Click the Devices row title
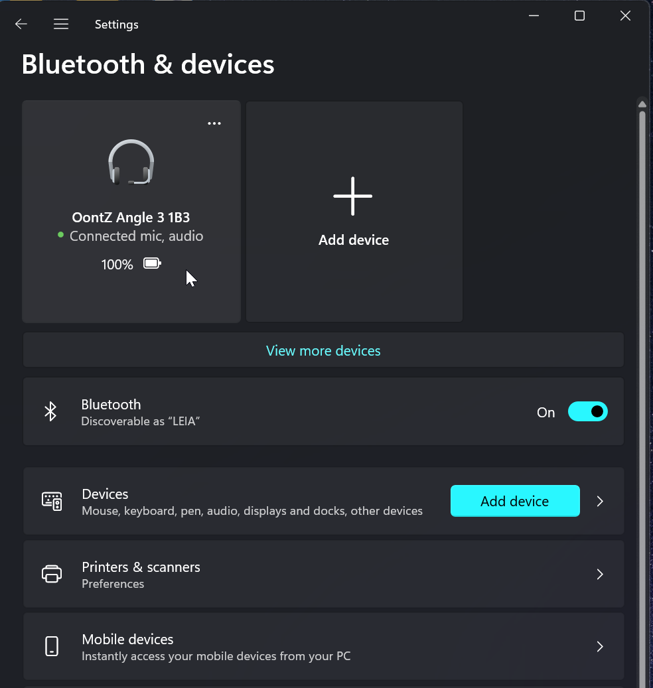Screen dimensions: 653x688 tap(105, 494)
